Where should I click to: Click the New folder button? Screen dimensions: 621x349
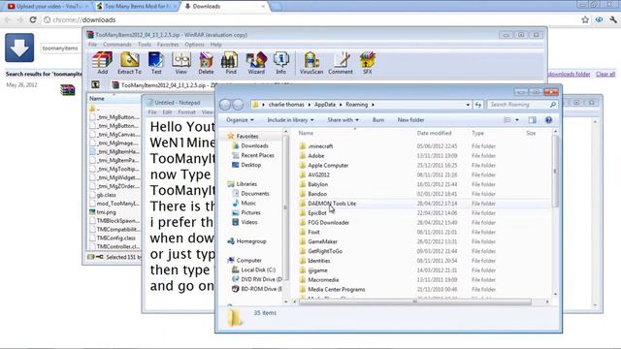point(410,120)
